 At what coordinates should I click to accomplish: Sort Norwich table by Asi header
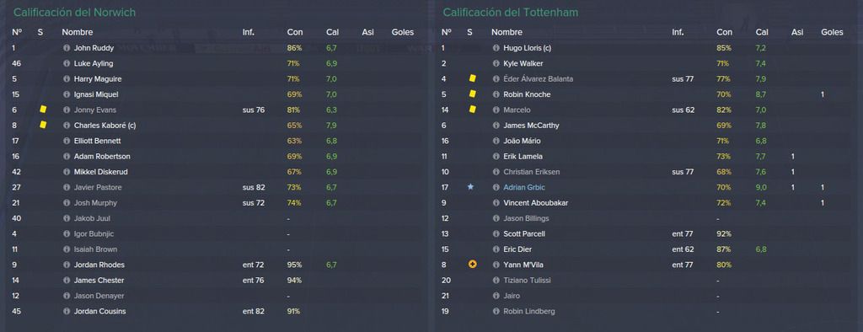point(367,33)
